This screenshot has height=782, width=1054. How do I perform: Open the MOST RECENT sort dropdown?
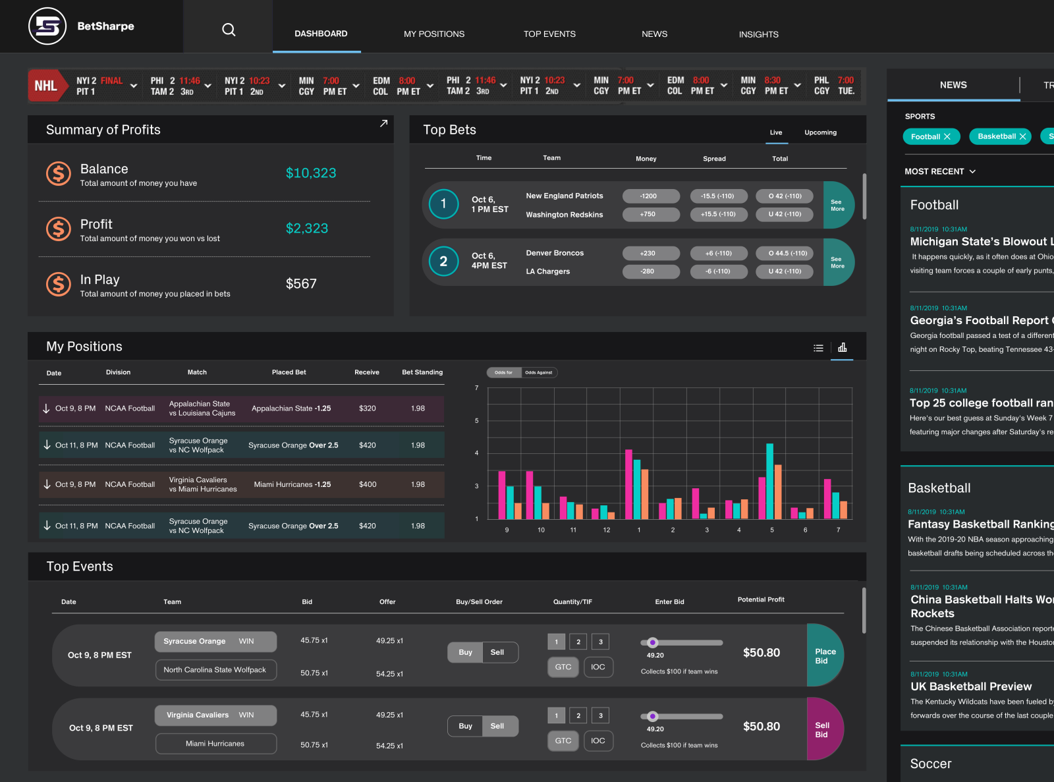(x=940, y=171)
